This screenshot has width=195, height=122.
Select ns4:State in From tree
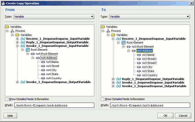(x=52, y=74)
